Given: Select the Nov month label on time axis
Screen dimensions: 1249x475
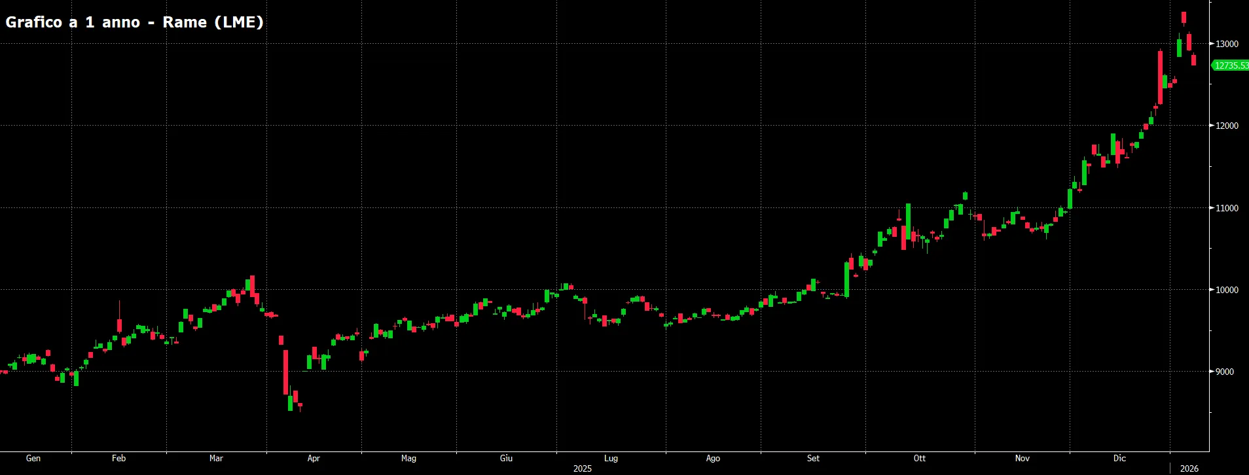Looking at the screenshot, I should coord(1023,458).
